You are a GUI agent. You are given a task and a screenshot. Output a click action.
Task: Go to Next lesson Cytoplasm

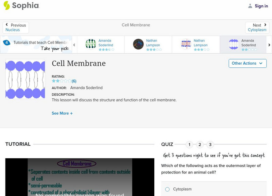[x=257, y=28]
